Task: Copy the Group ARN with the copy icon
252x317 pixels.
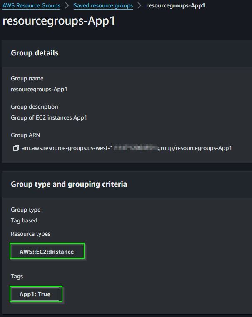Action: click(x=16, y=148)
